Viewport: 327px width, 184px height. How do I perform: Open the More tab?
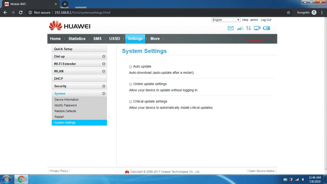[155, 39]
